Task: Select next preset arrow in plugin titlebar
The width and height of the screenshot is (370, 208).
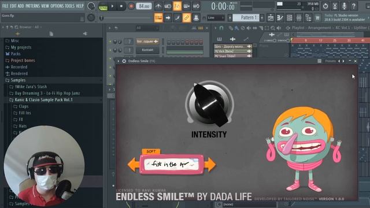Action: (x=343, y=61)
